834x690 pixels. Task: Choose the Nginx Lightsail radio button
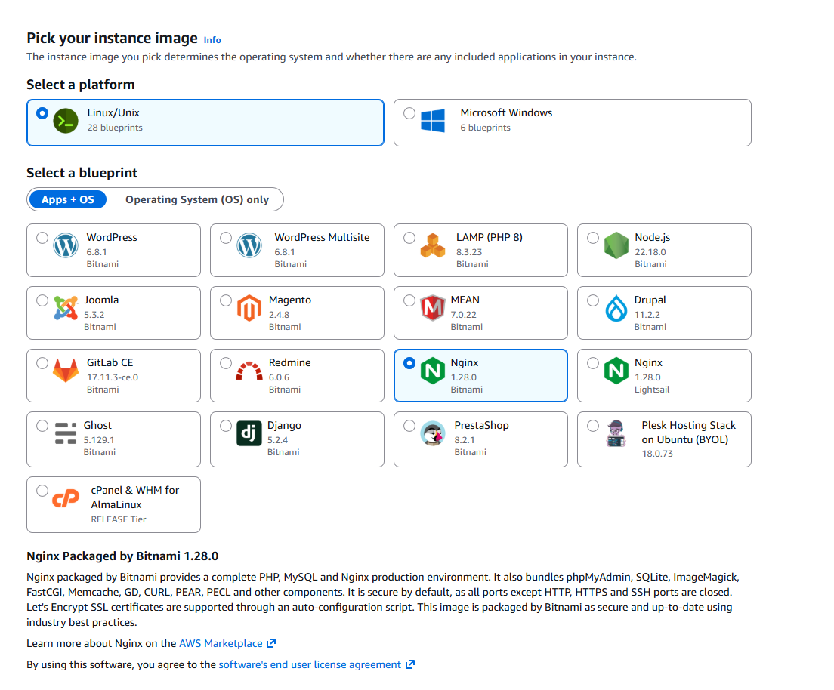tap(592, 363)
